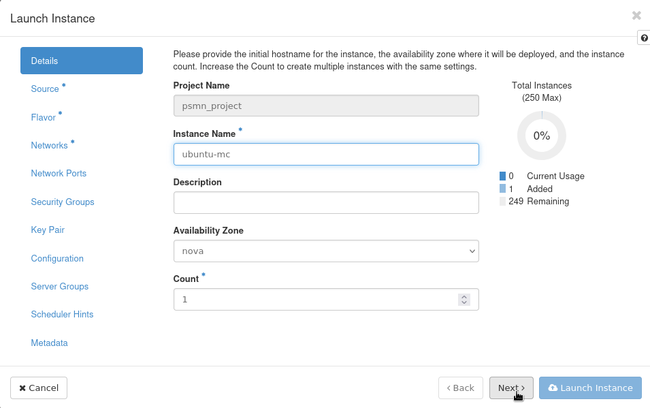This screenshot has height=408, width=650.
Task: Open the Security Groups step
Action: (63, 202)
